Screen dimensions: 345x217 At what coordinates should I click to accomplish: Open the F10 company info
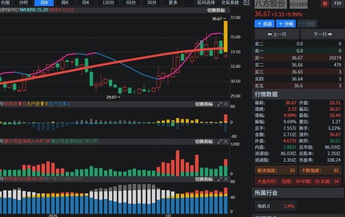(x=337, y=4)
